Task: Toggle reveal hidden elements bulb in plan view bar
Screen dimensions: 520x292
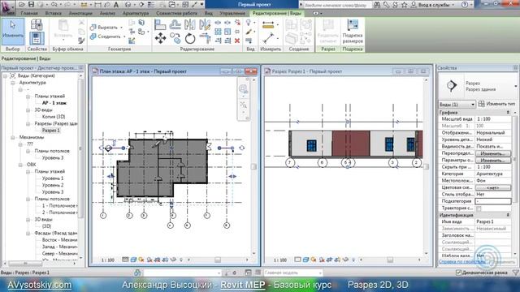Action: [x=181, y=260]
